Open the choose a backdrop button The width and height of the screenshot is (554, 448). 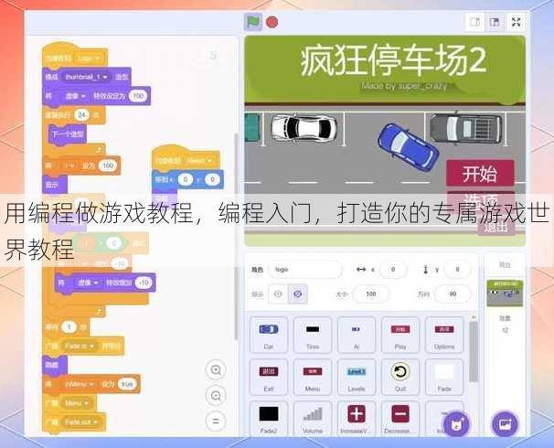(x=505, y=424)
